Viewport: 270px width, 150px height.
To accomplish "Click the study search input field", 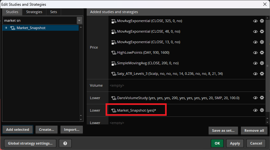I will (x=39, y=20).
